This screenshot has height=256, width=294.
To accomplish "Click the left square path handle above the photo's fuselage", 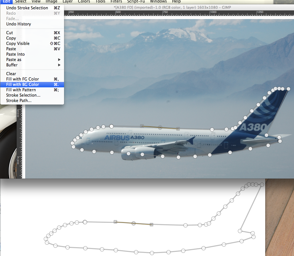I will click(142, 126).
